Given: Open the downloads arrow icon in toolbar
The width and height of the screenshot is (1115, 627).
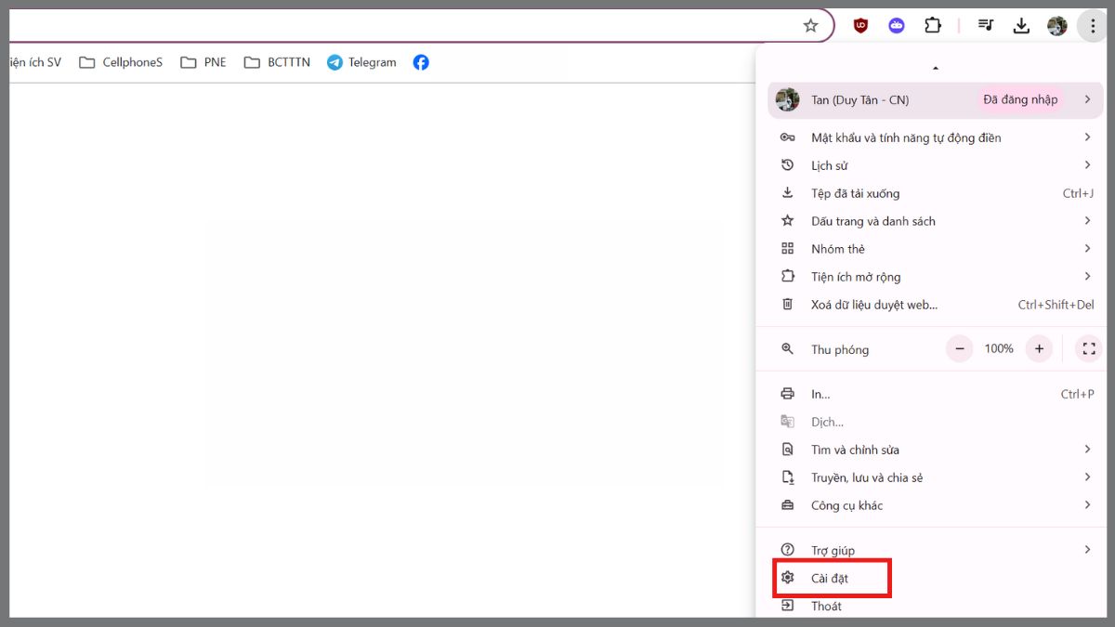Looking at the screenshot, I should [1021, 26].
